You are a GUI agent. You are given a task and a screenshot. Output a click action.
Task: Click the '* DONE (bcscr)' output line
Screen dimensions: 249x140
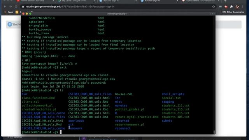click(x=34, y=52)
